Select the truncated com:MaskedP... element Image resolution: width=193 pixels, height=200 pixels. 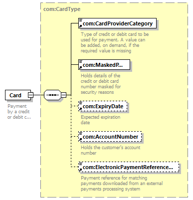click(104, 65)
